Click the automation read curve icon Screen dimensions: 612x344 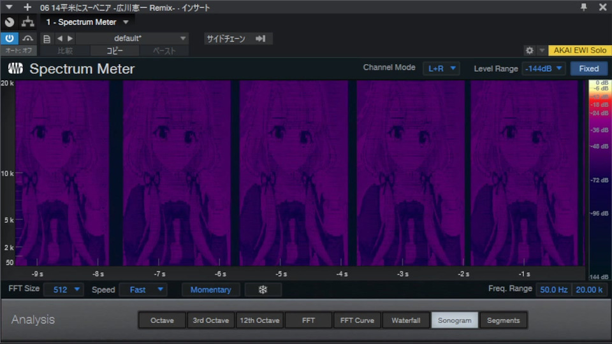pyautogui.click(x=27, y=38)
